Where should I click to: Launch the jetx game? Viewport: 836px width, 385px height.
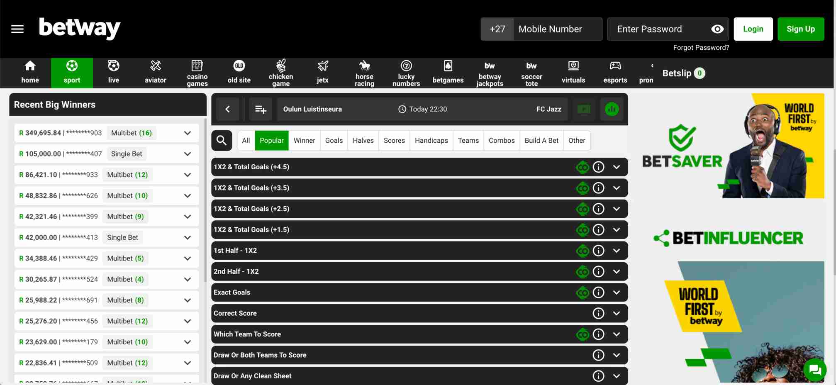[x=323, y=73]
